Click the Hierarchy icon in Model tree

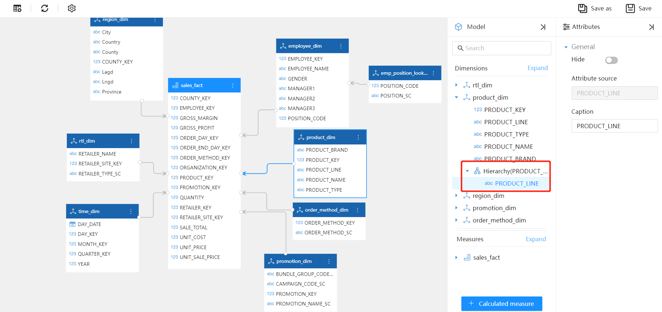pos(477,171)
